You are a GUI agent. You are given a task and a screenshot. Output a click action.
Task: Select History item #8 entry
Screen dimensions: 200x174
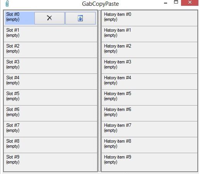pyautogui.click(x=149, y=145)
